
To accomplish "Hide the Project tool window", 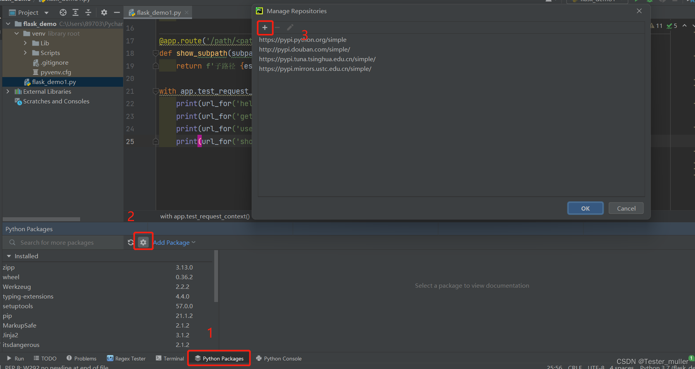I will [117, 12].
